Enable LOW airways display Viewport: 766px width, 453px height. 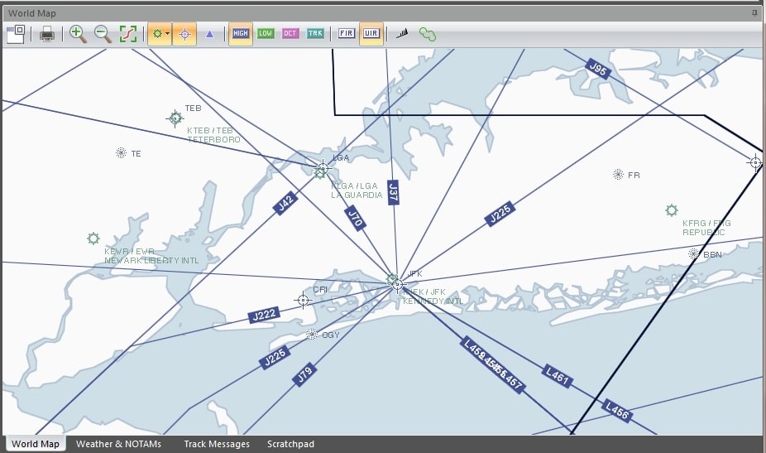coord(266,34)
